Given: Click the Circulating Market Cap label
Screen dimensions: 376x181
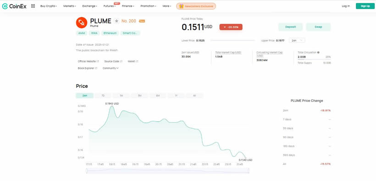Looking at the screenshot, I should (x=269, y=54).
